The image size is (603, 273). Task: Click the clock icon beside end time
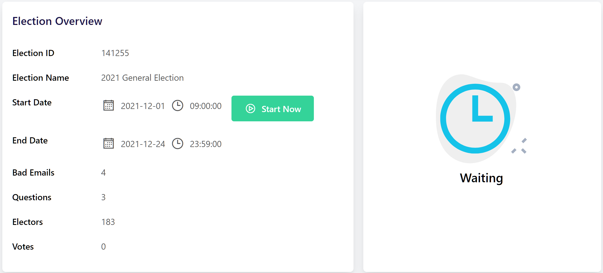[177, 143]
